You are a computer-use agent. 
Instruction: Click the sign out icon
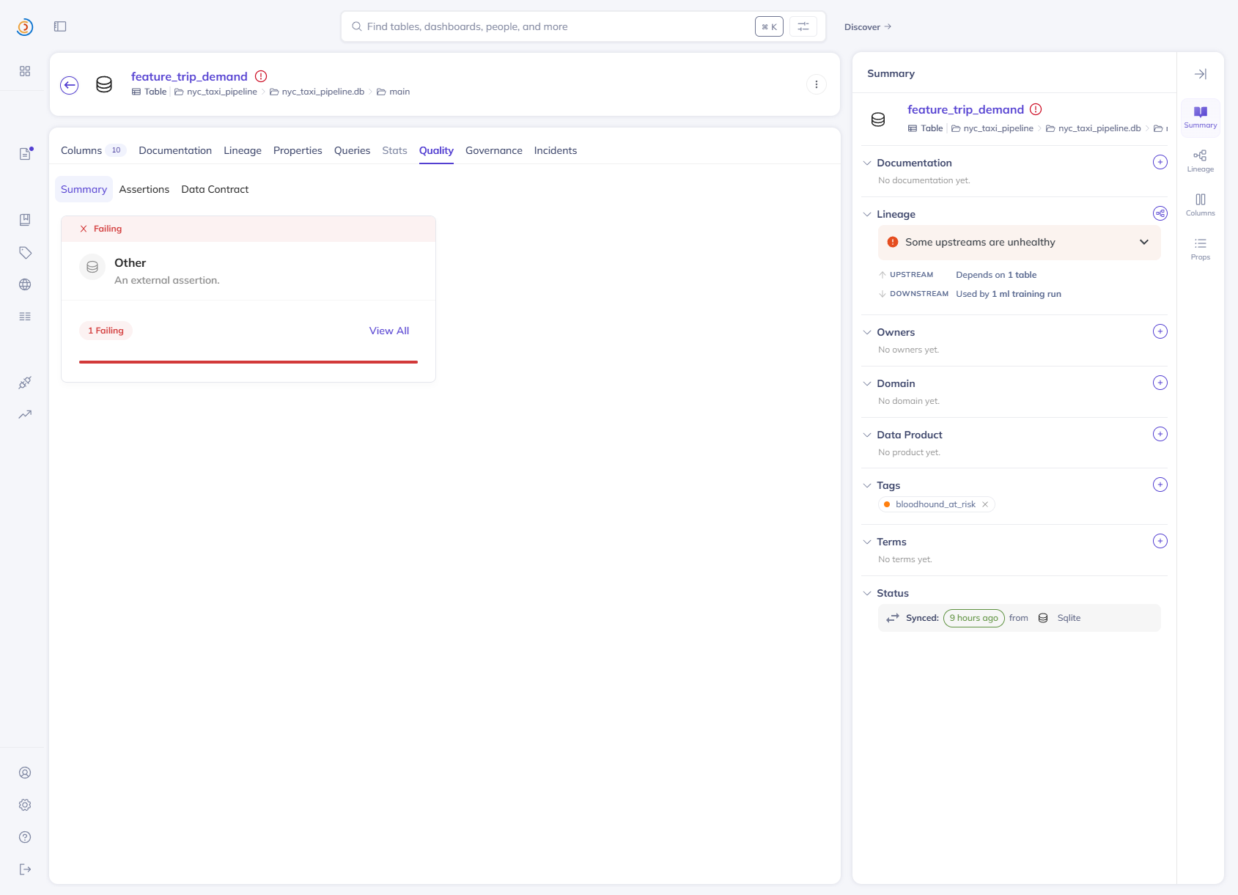click(x=25, y=869)
